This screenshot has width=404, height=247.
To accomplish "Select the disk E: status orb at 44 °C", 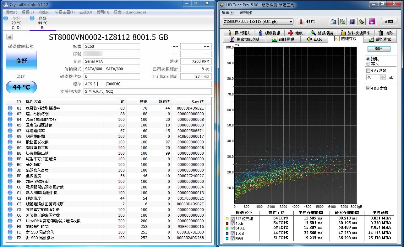I will coord(32,18).
